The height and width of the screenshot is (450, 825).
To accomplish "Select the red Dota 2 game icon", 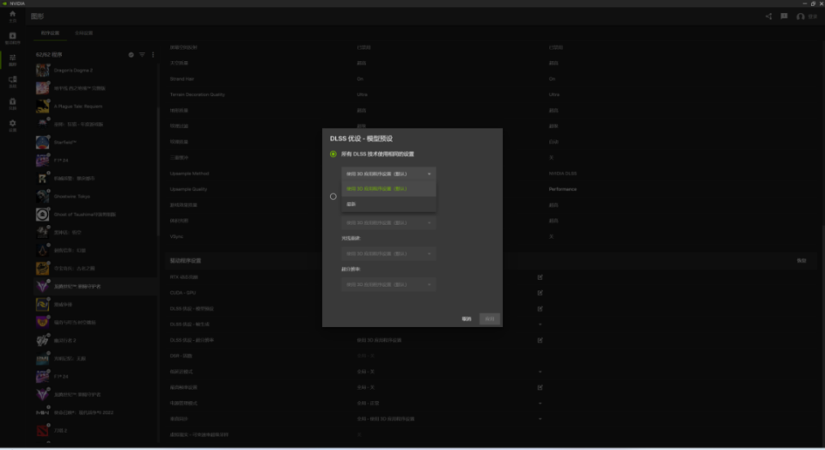I will pyautogui.click(x=43, y=430).
